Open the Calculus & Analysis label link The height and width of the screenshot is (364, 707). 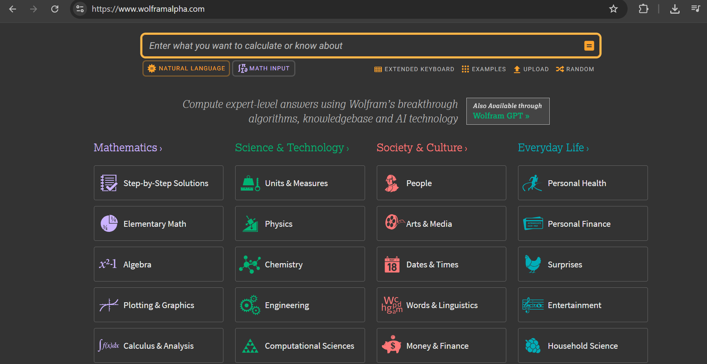point(158,346)
